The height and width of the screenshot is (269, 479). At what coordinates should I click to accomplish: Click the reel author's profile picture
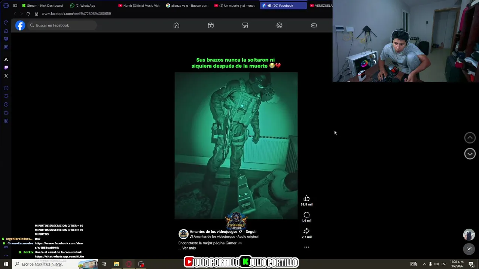[x=183, y=234]
